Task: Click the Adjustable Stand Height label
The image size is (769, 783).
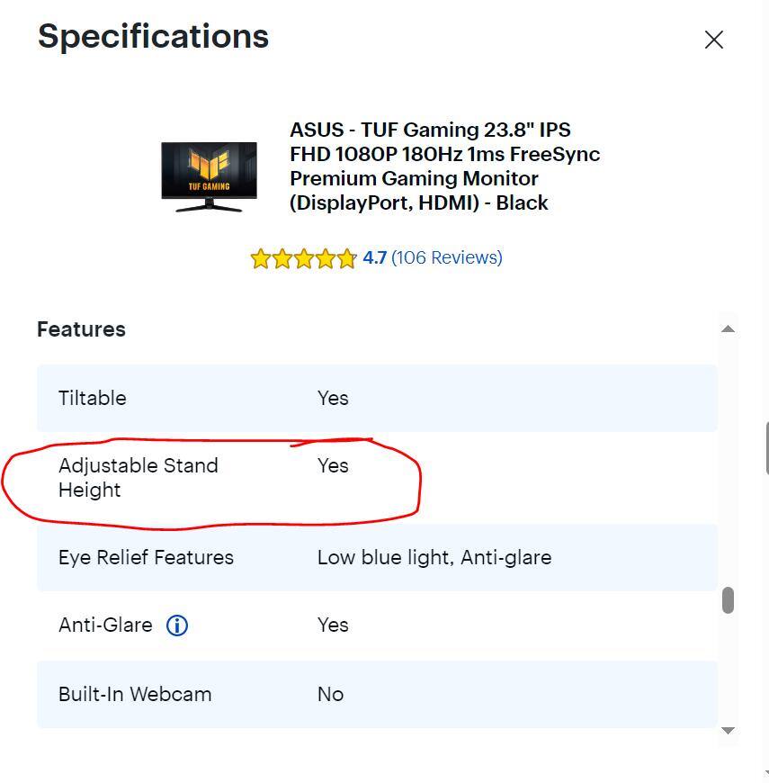Action: (138, 478)
